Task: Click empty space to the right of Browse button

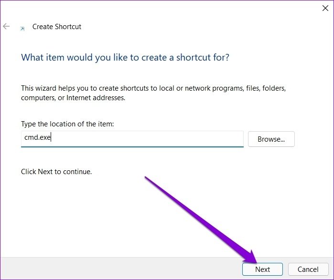Action: tap(313, 139)
